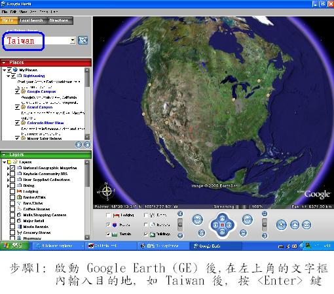334x294 pixels.
Task: Toggle the Buildings checkbox
Action: (x=146, y=234)
